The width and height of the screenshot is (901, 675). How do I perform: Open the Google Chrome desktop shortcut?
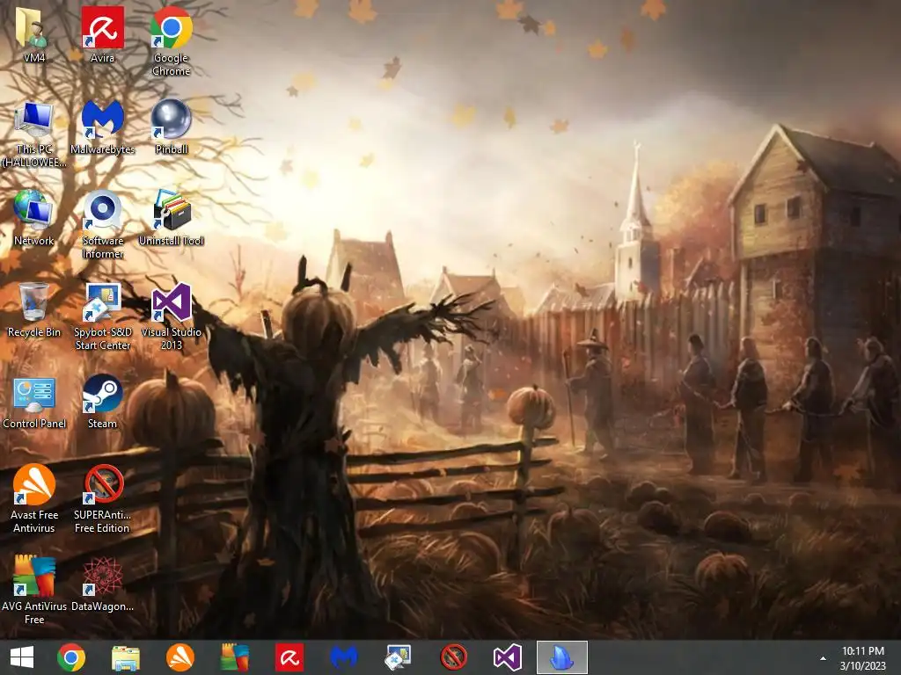click(x=172, y=41)
